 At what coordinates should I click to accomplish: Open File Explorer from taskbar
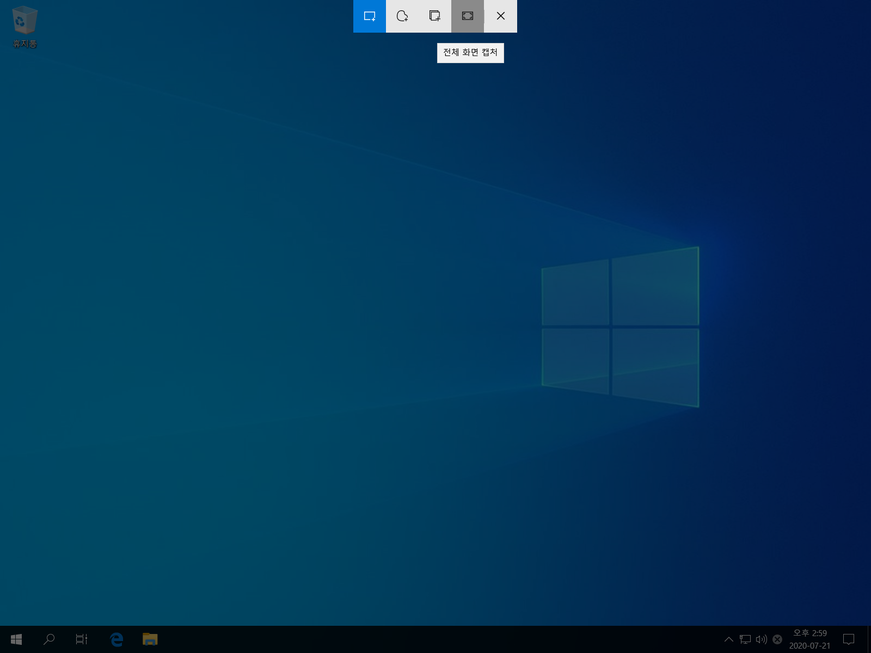click(150, 639)
